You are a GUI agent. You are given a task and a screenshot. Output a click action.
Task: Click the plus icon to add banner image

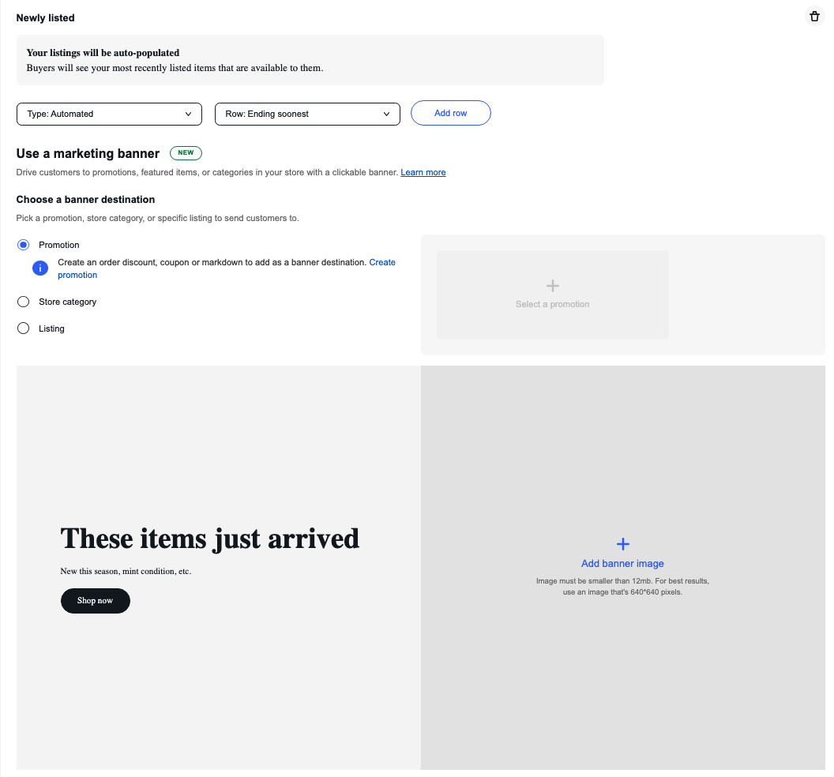click(x=622, y=543)
